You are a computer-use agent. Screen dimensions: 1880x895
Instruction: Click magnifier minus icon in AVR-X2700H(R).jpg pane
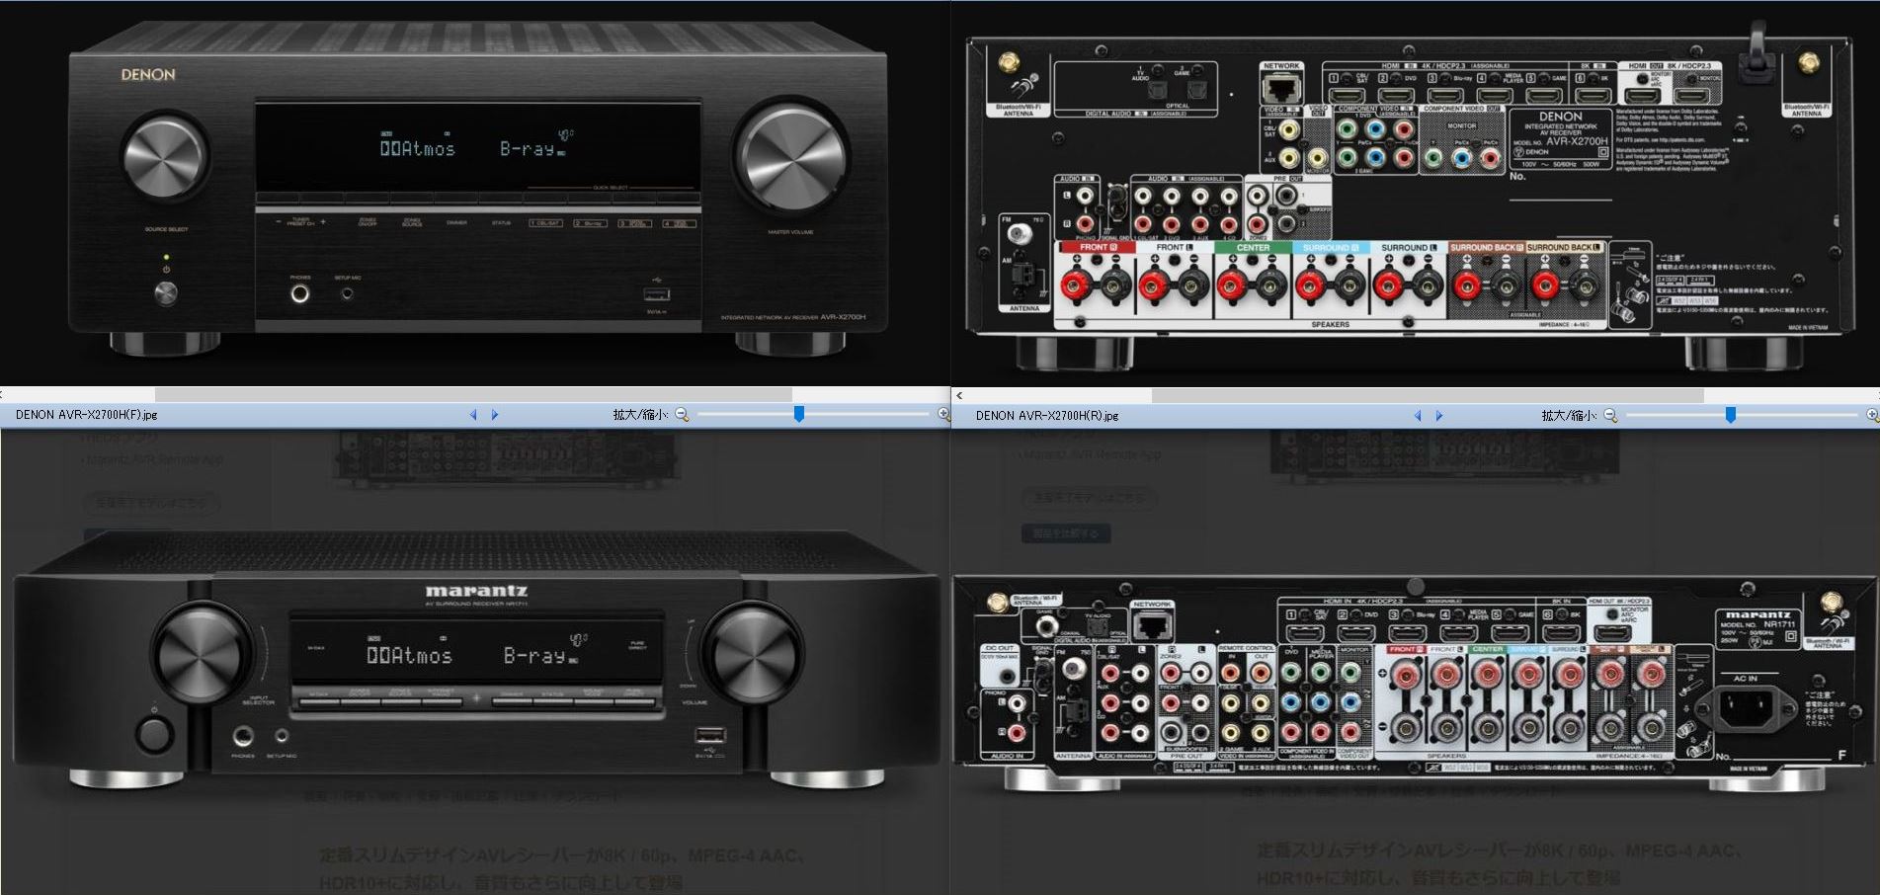(x=1610, y=416)
